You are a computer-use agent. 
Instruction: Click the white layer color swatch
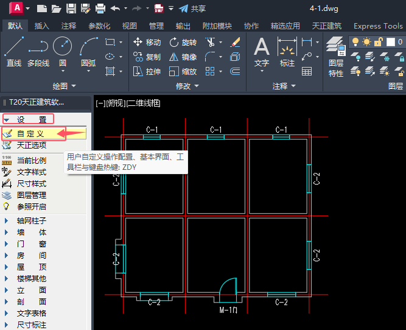tap(390, 42)
